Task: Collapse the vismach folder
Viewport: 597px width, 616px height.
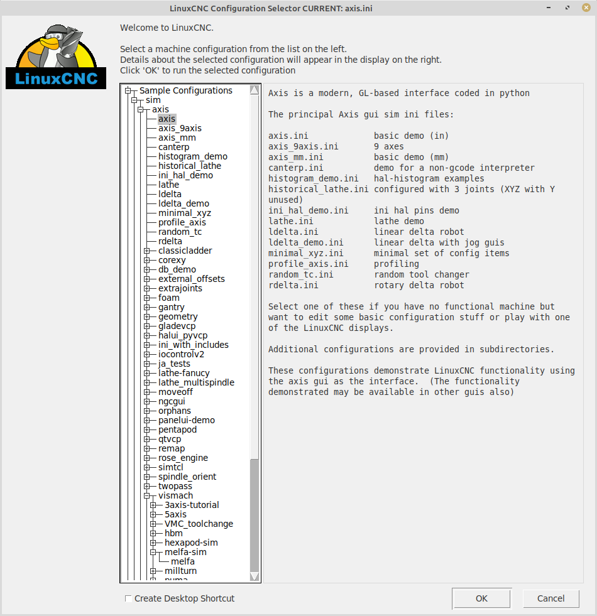Action: pos(146,496)
